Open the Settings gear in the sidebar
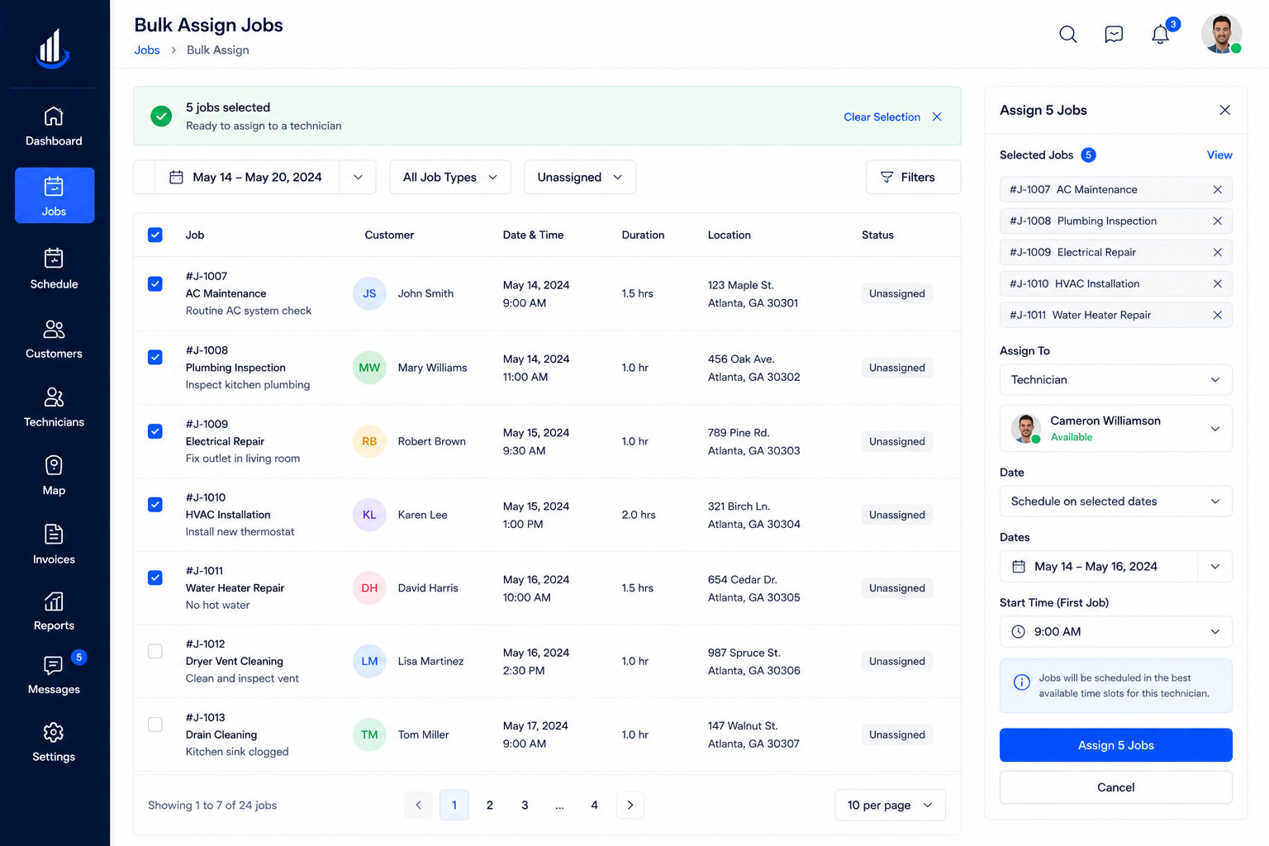 coord(54,732)
